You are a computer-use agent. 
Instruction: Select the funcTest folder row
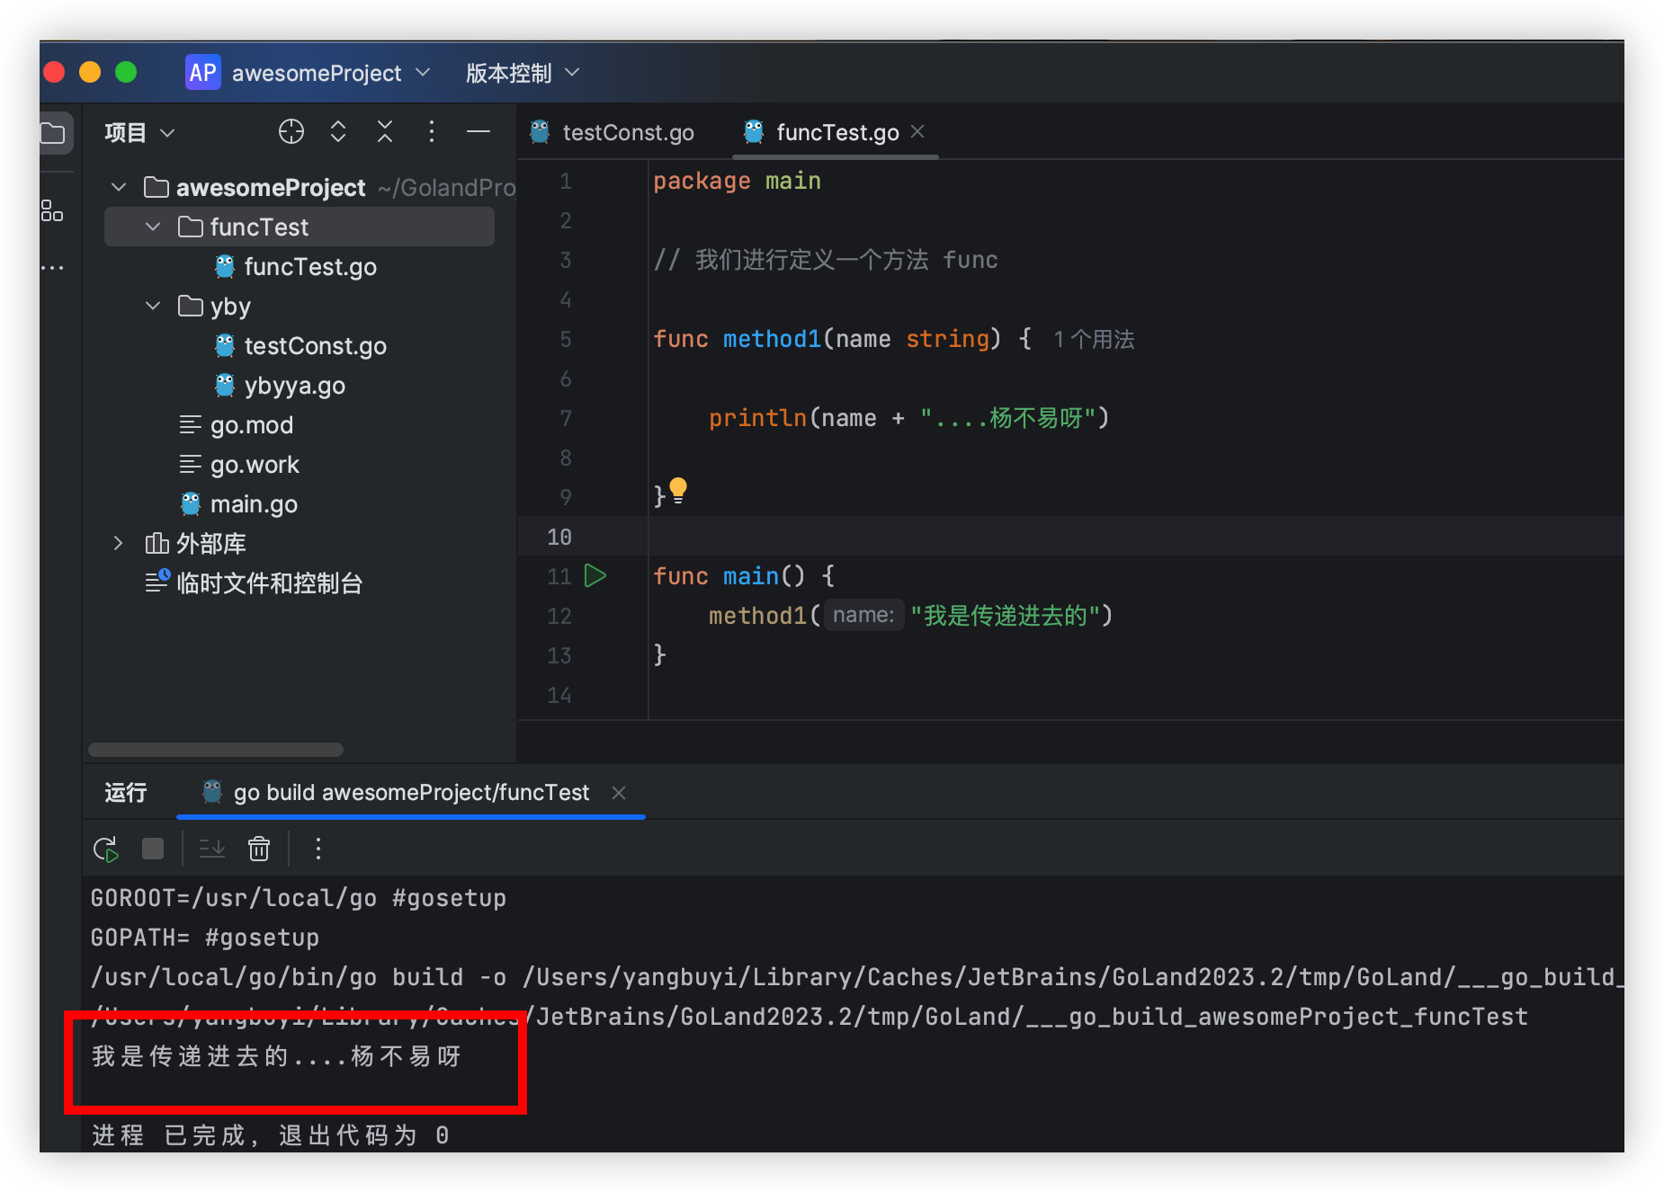click(300, 227)
